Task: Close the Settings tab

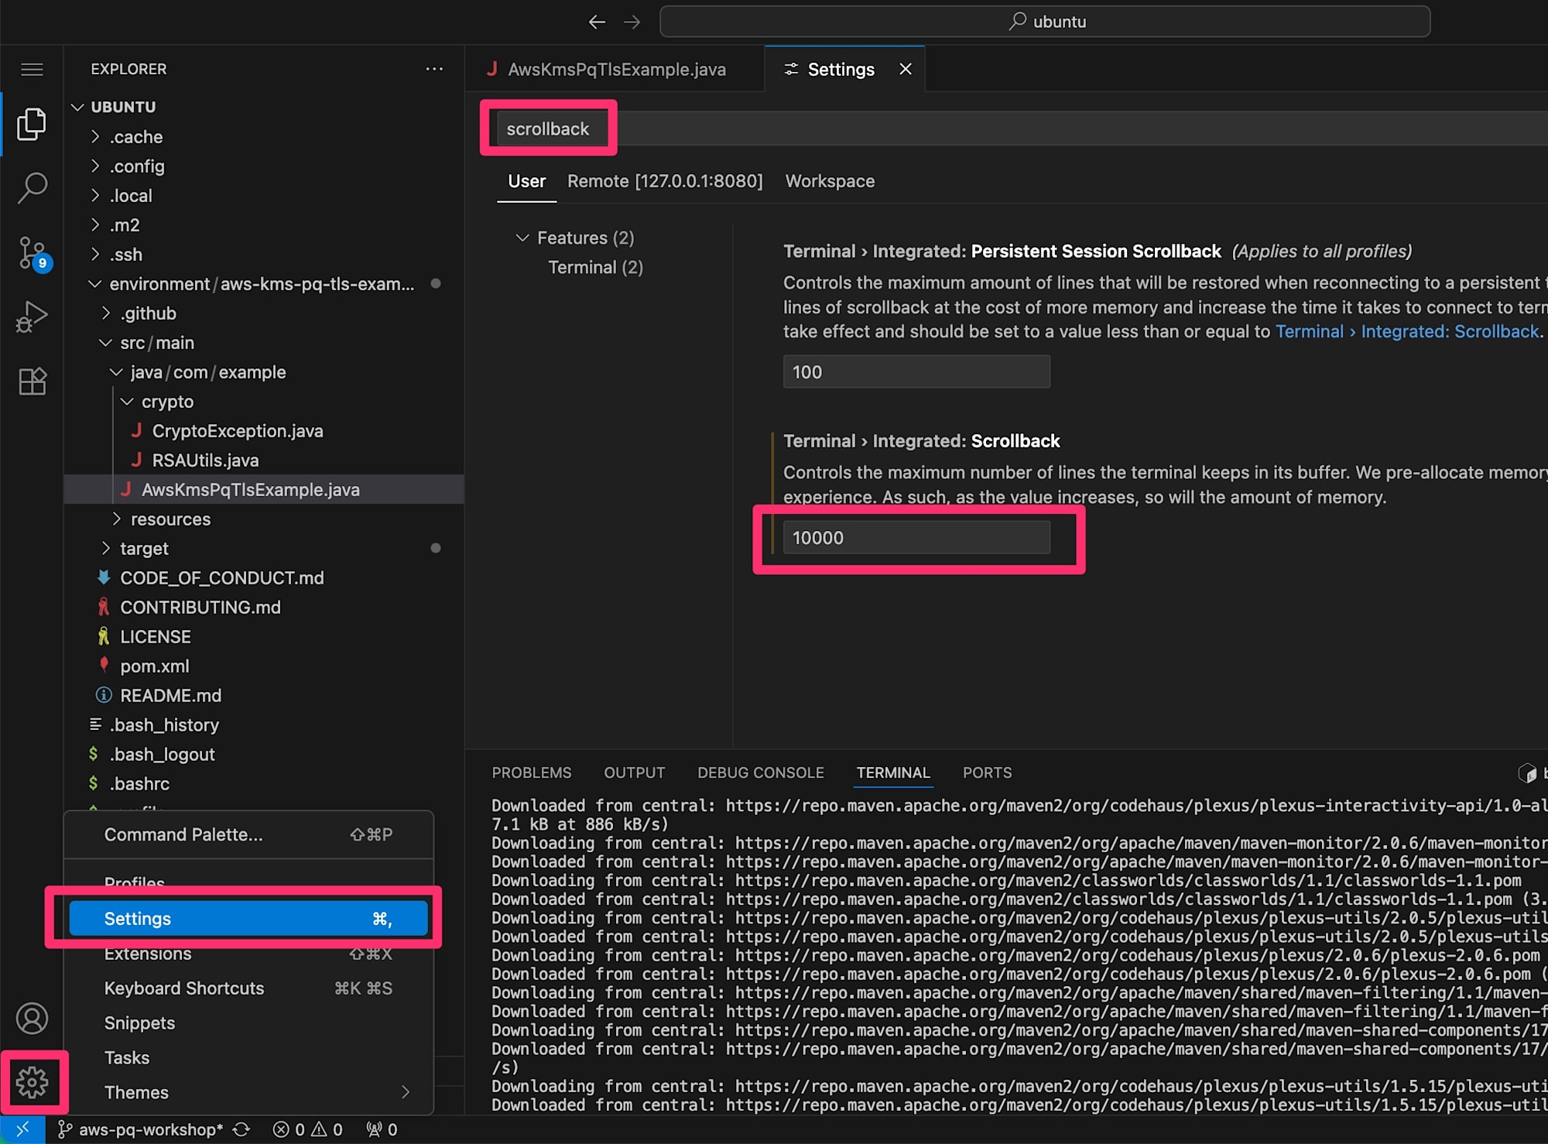Action: [x=906, y=69]
